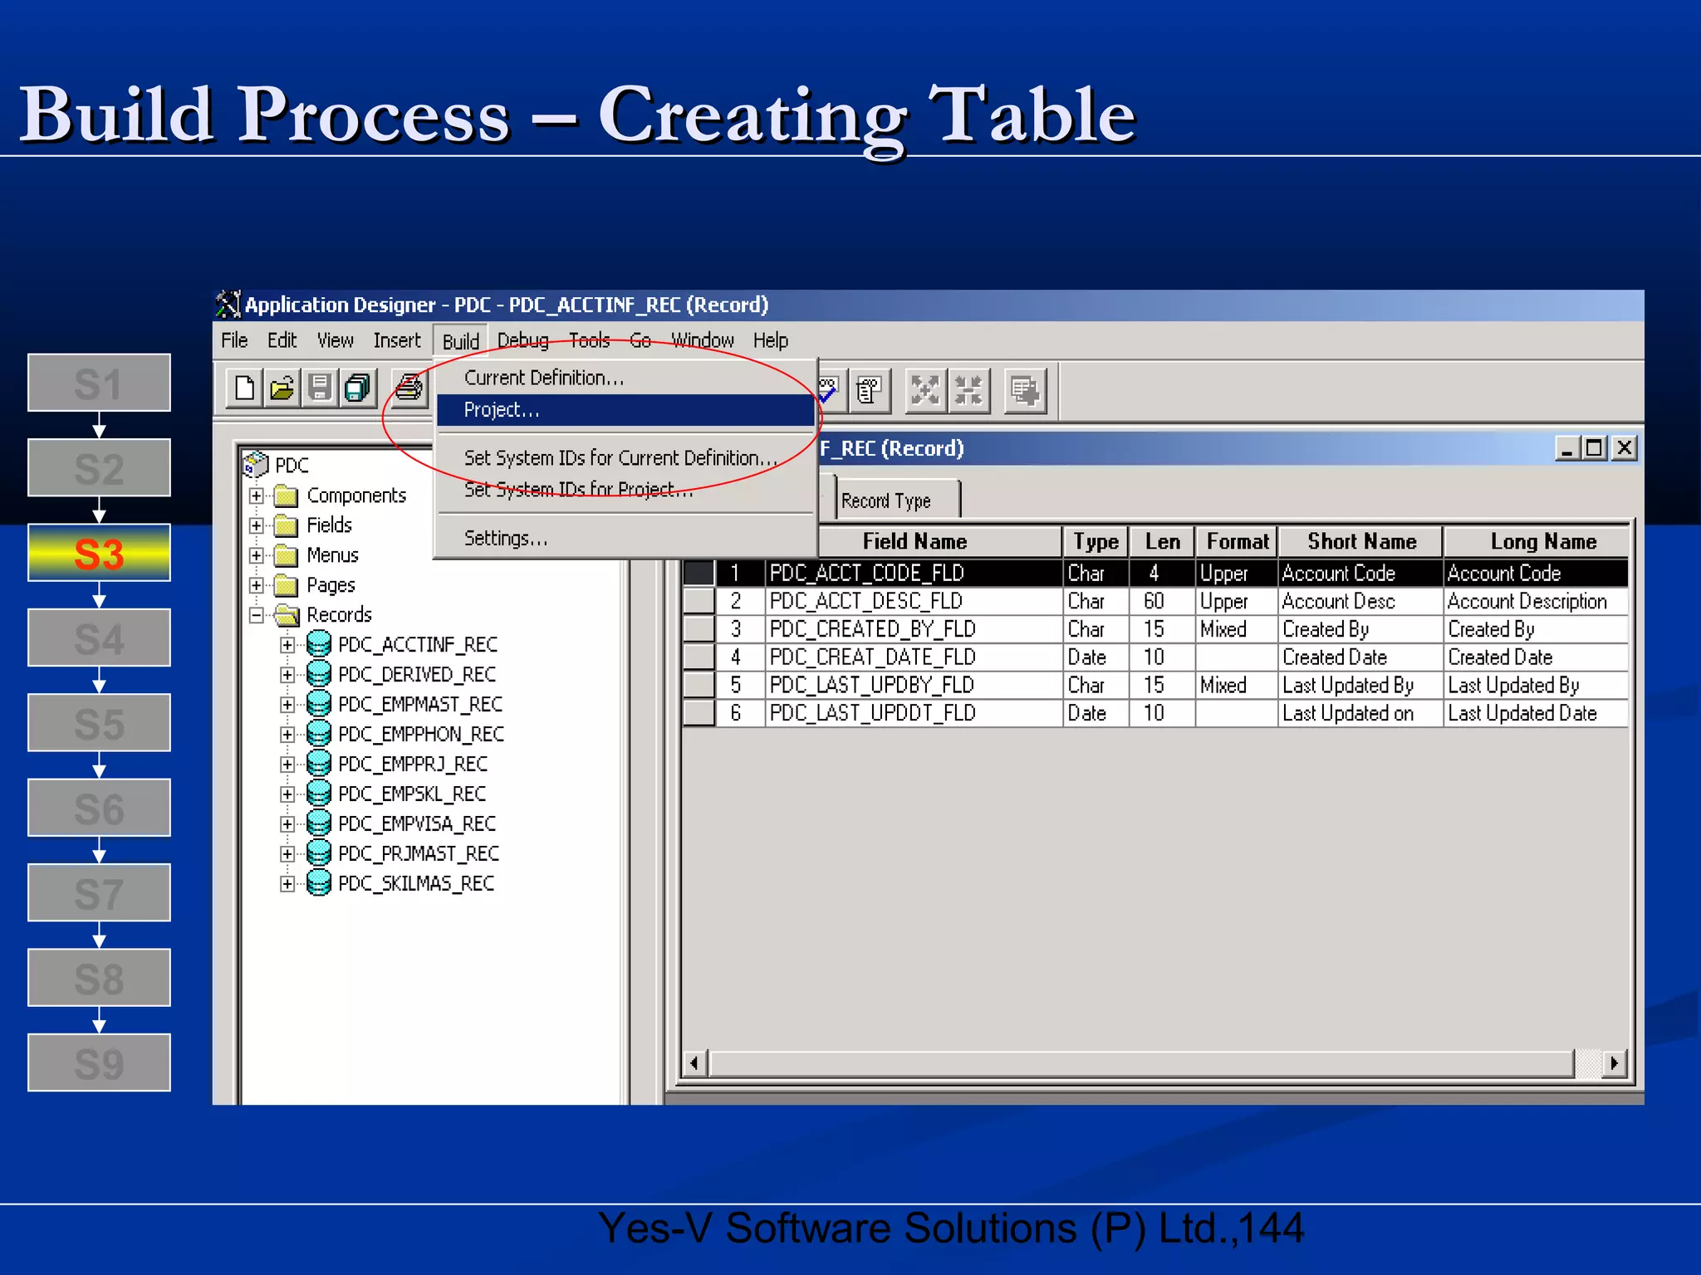Click the Application Designer title bar icon
1701x1275 pixels.
click(228, 305)
